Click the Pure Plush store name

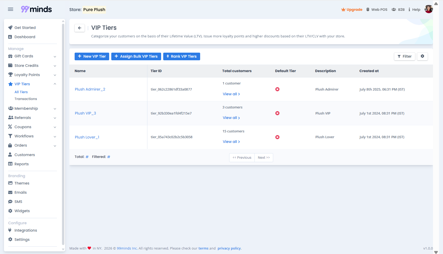coord(94,9)
